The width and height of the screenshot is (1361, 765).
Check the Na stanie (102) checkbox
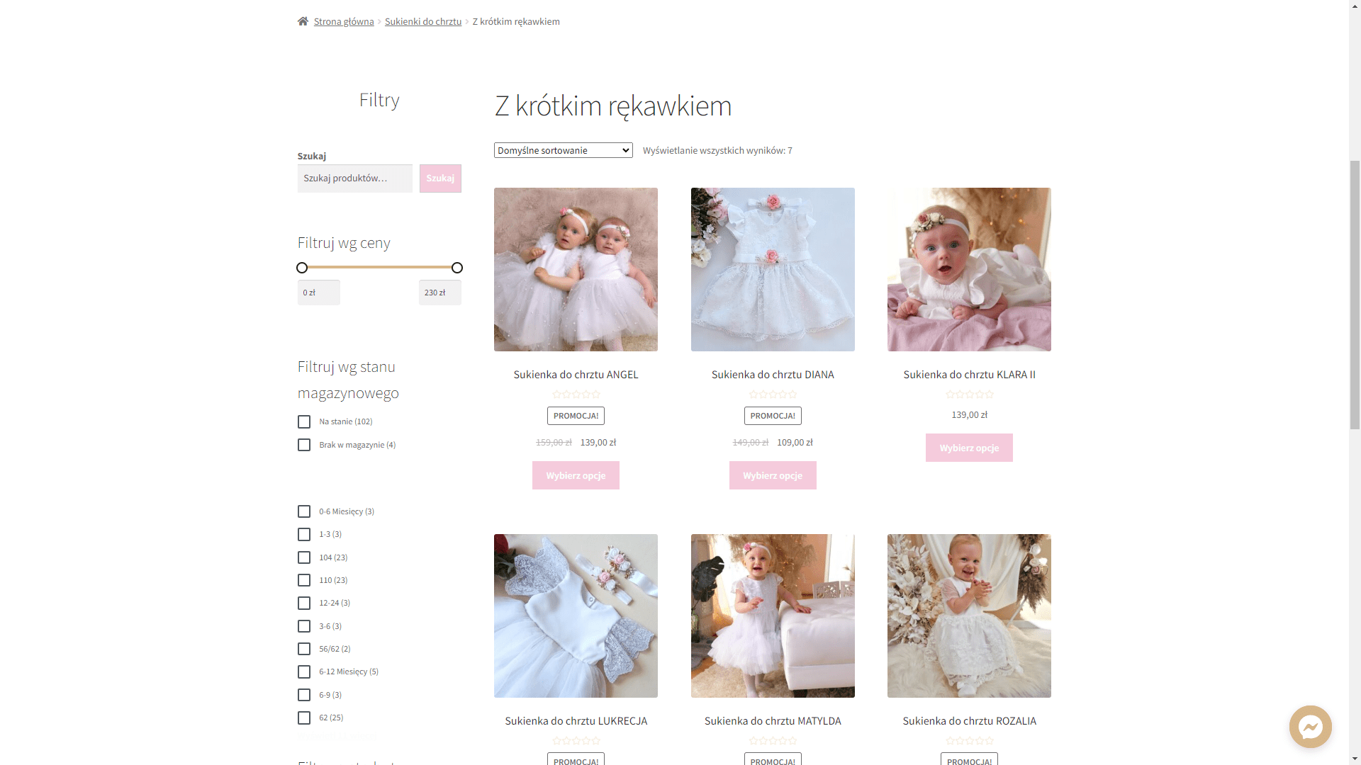[x=304, y=422]
